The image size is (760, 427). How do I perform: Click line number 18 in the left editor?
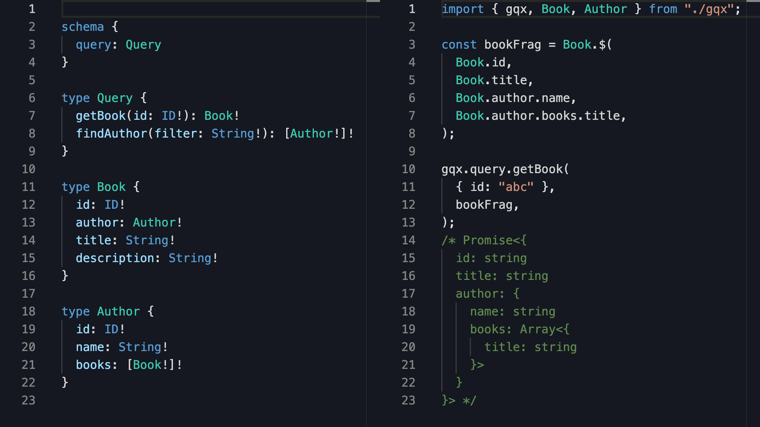tap(28, 312)
